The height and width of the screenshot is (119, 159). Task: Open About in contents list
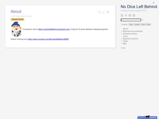(x=125, y=29)
